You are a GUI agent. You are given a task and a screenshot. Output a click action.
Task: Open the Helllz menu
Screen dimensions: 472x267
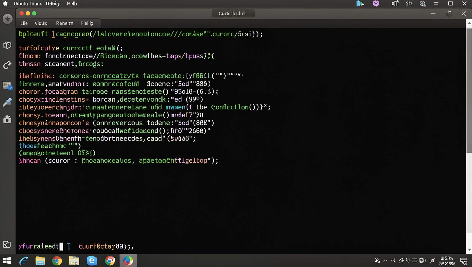pos(87,23)
